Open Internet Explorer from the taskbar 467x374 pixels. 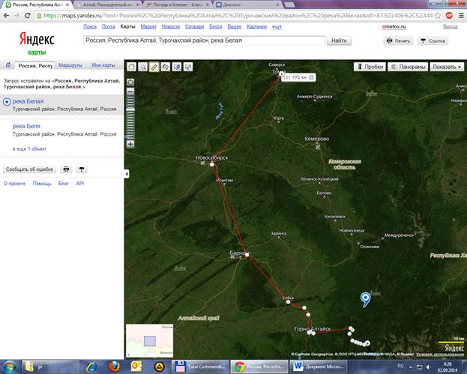point(91,367)
